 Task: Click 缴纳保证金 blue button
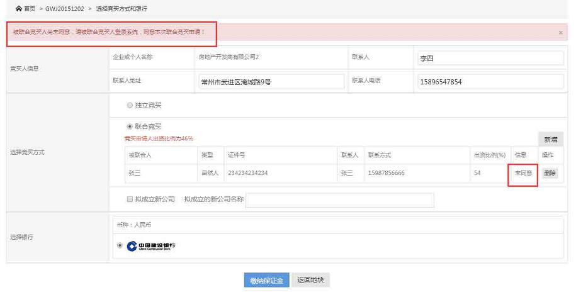point(266,280)
